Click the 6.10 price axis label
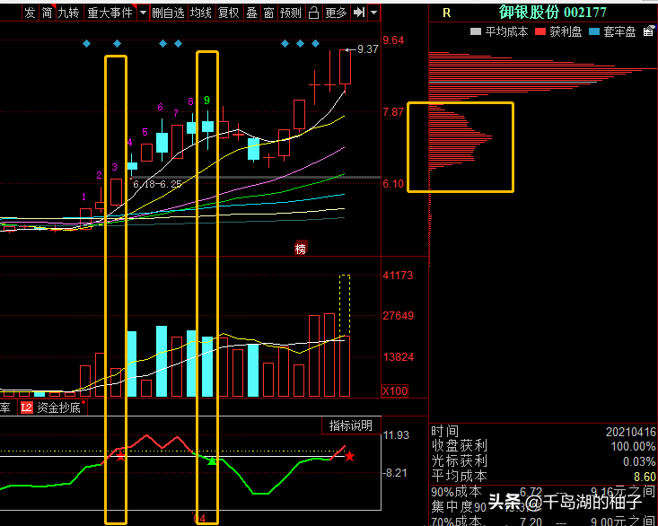 pos(393,184)
